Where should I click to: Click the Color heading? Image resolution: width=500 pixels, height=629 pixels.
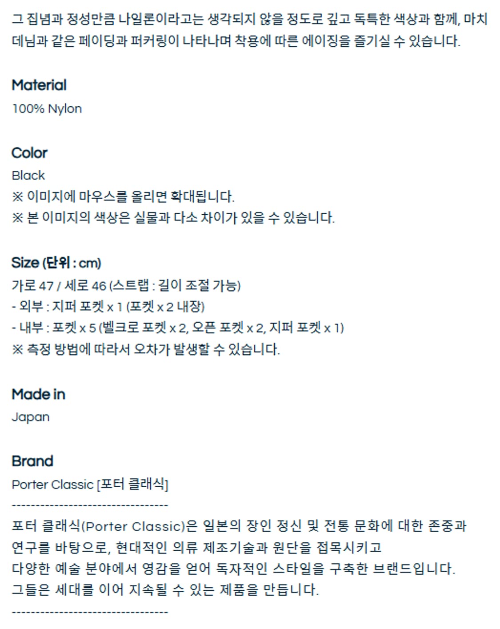29,153
